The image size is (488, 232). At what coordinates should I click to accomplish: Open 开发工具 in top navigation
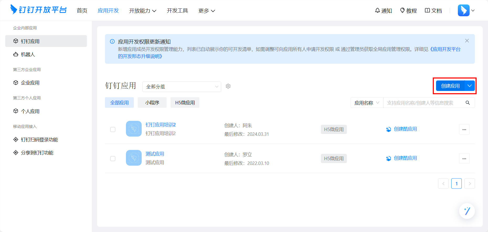pyautogui.click(x=177, y=10)
